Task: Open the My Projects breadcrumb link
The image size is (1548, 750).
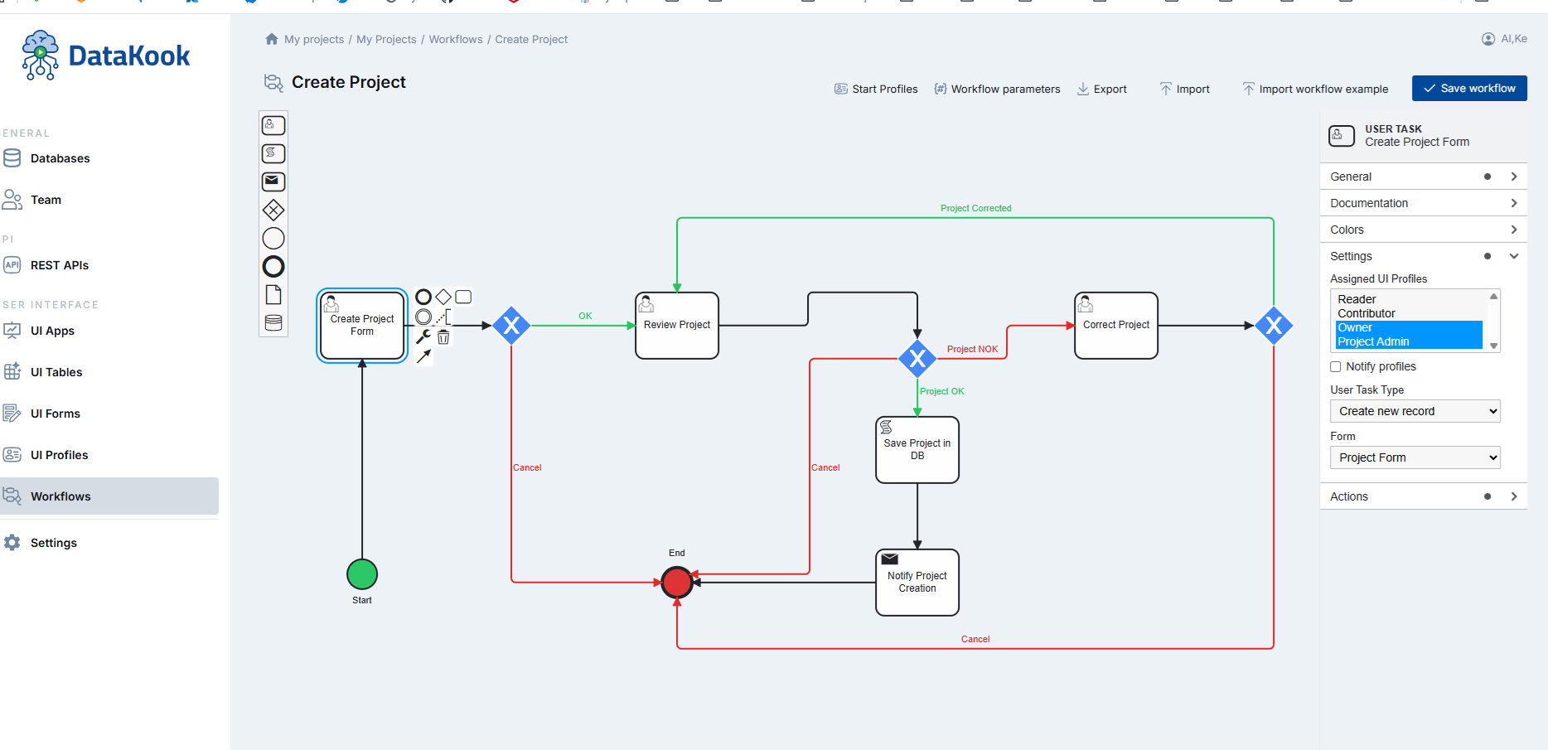Action: (386, 39)
